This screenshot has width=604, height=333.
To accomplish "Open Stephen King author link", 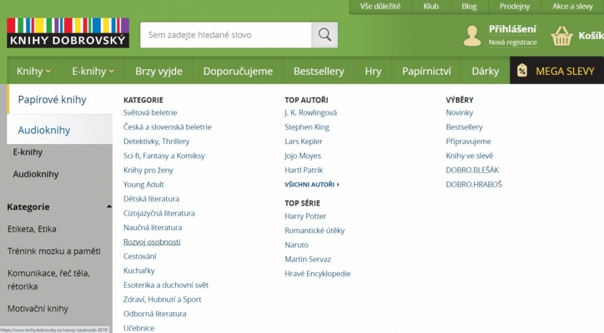I will [x=306, y=127].
